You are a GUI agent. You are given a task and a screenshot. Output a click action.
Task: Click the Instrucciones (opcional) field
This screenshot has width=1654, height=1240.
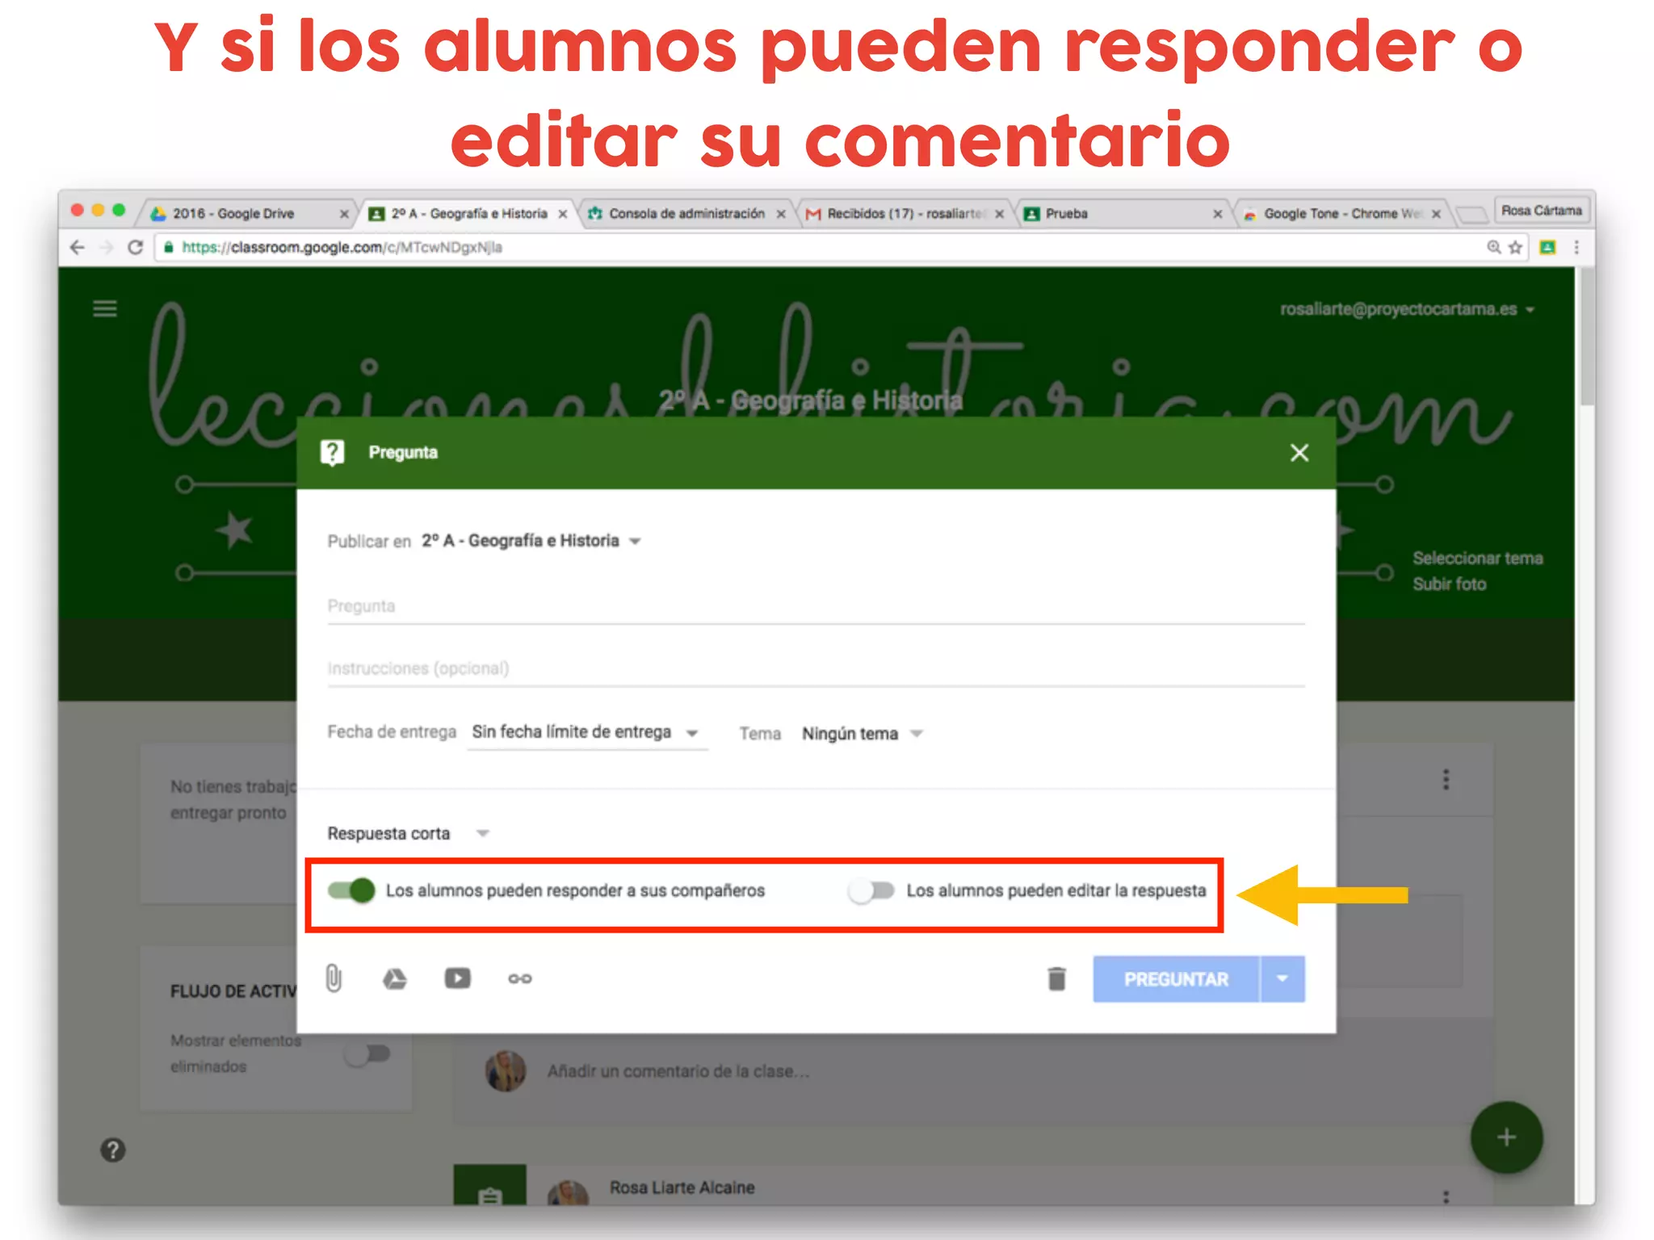click(816, 669)
